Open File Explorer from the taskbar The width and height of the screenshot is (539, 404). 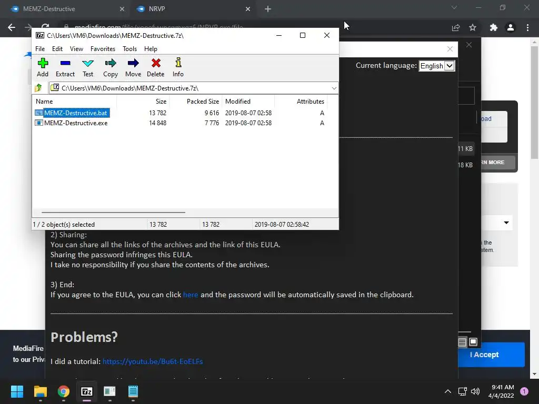point(40,391)
